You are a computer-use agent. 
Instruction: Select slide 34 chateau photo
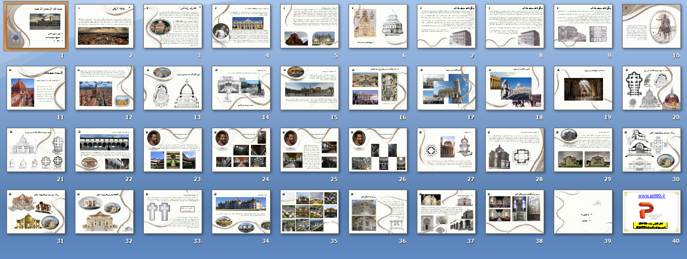pos(241,212)
